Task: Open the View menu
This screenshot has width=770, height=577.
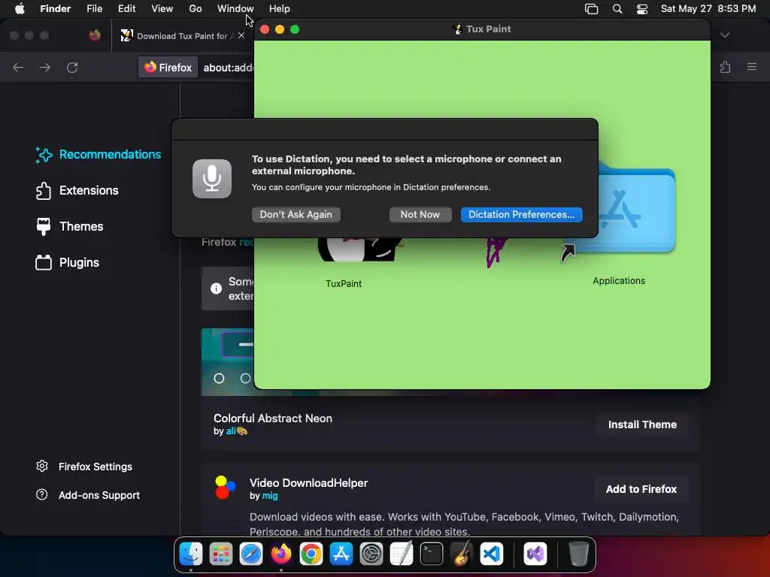Action: [162, 8]
